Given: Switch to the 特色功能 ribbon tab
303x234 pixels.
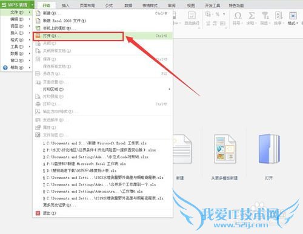Looking at the screenshot, I should pyautogui.click(x=236, y=5).
